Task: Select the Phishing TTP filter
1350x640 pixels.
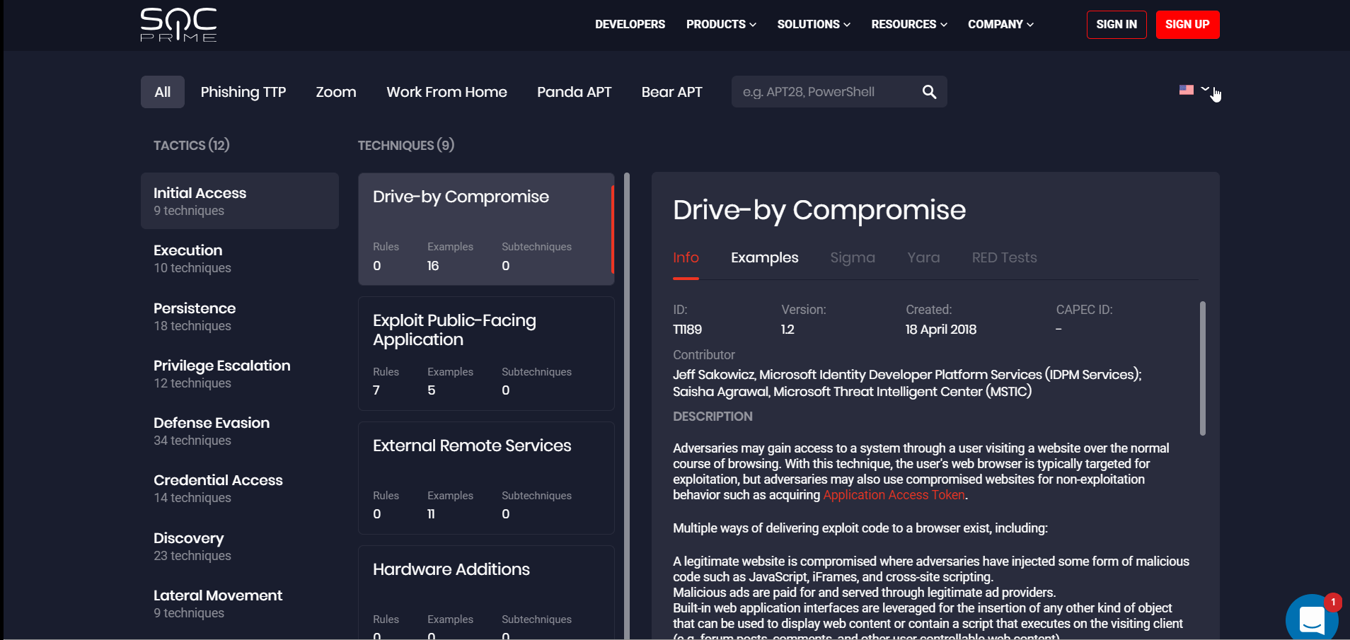Action: tap(243, 92)
